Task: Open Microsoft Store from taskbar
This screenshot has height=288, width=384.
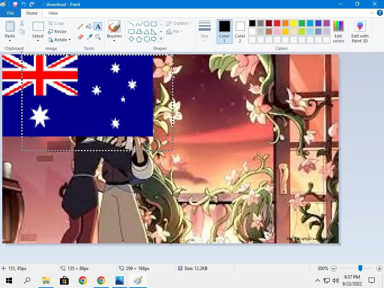Action: click(x=64, y=280)
